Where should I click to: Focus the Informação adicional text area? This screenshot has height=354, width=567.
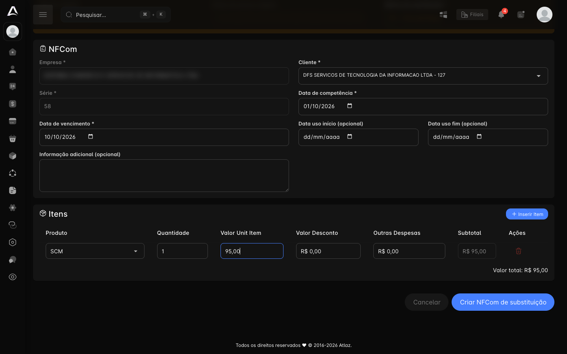coord(164,175)
